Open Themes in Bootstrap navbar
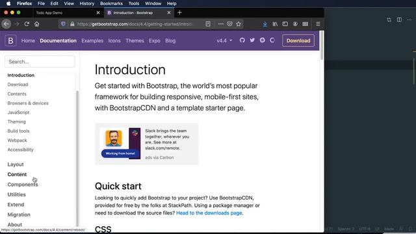Viewport: 416px width, 234px height. (x=135, y=40)
